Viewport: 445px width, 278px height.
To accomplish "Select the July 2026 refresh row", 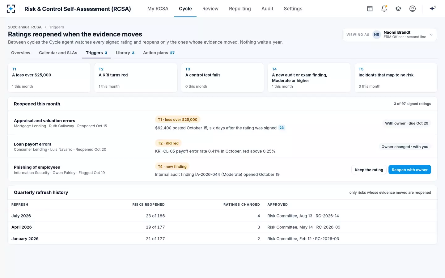I will (222, 216).
